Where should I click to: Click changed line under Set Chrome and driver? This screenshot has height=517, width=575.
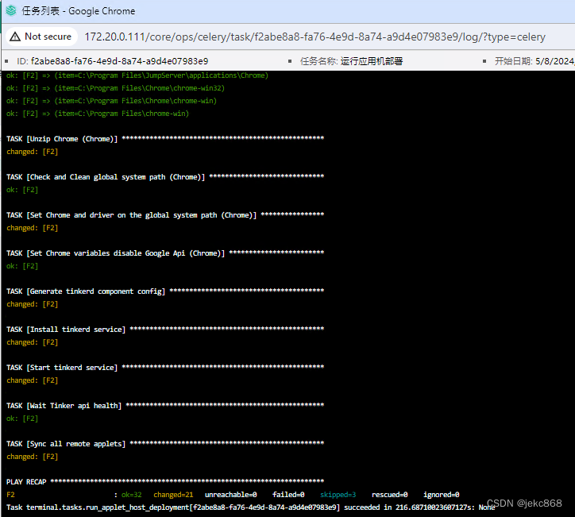[33, 228]
